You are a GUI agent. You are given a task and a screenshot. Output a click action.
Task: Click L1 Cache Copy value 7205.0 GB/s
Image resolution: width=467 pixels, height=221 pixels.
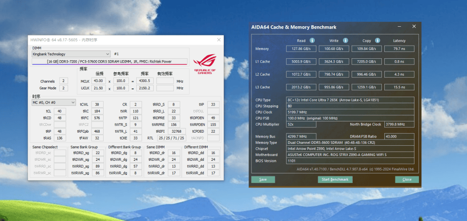click(x=367, y=62)
